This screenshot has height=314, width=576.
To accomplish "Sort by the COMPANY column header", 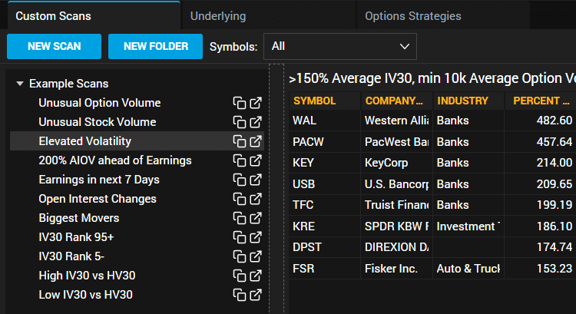I will (x=397, y=101).
